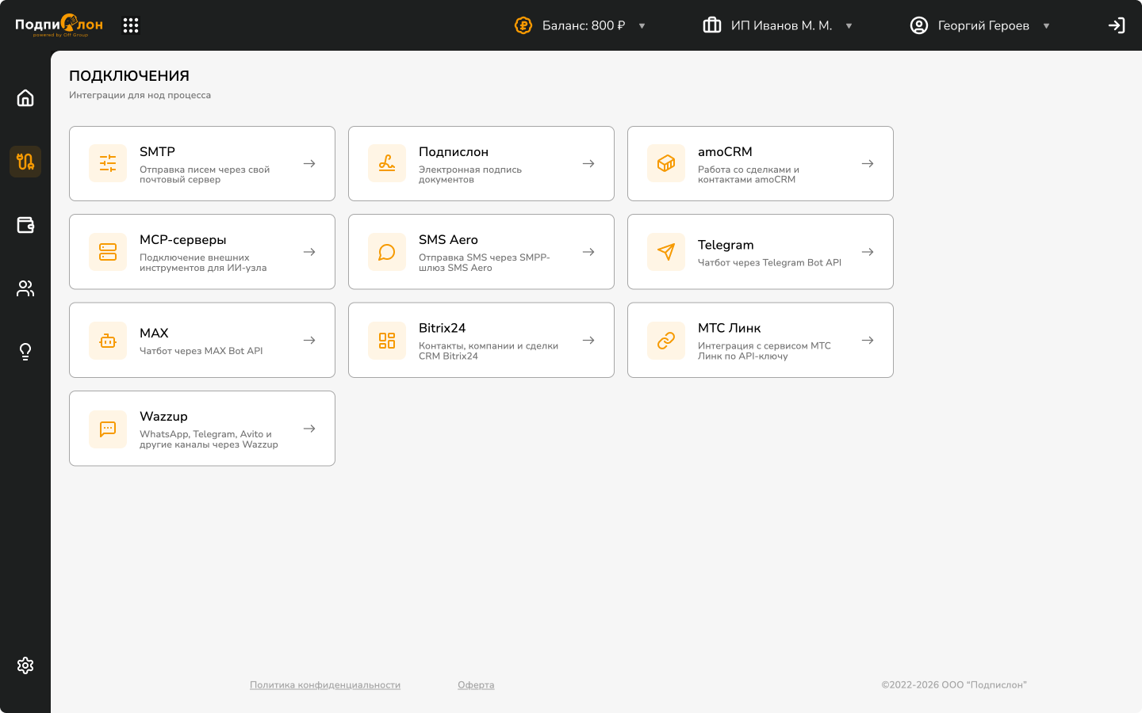Click the Bitrix24 grid icon
Image resolution: width=1142 pixels, height=713 pixels.
click(387, 341)
